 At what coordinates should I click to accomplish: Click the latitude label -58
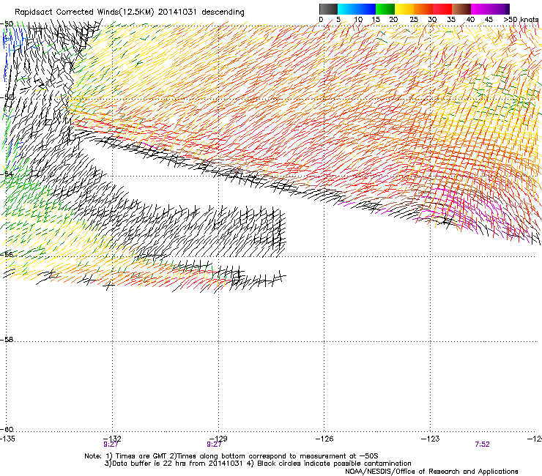click(x=7, y=340)
